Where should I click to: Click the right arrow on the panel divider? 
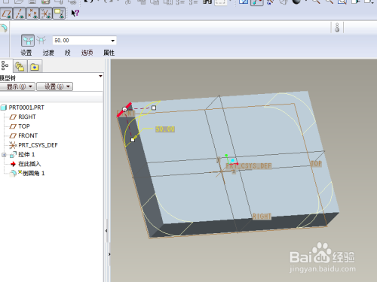(x=109, y=254)
